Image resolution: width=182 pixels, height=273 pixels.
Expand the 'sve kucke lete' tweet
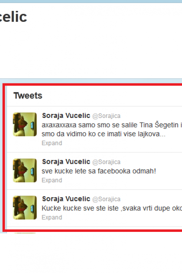click(x=52, y=180)
